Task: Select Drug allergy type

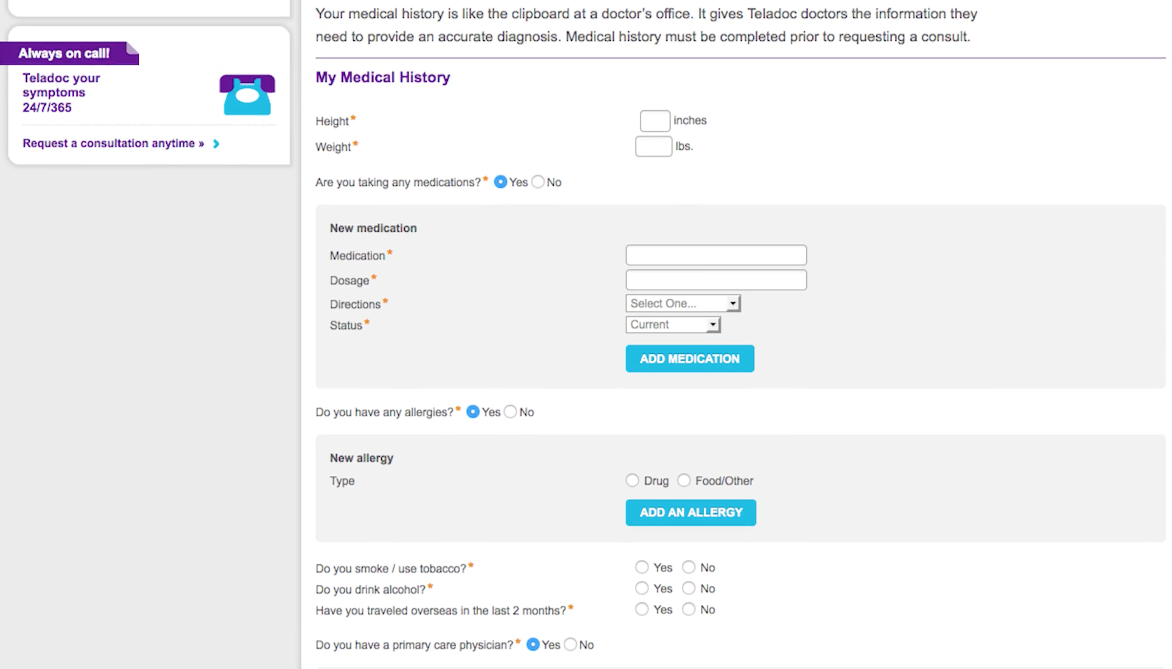Action: click(x=632, y=480)
